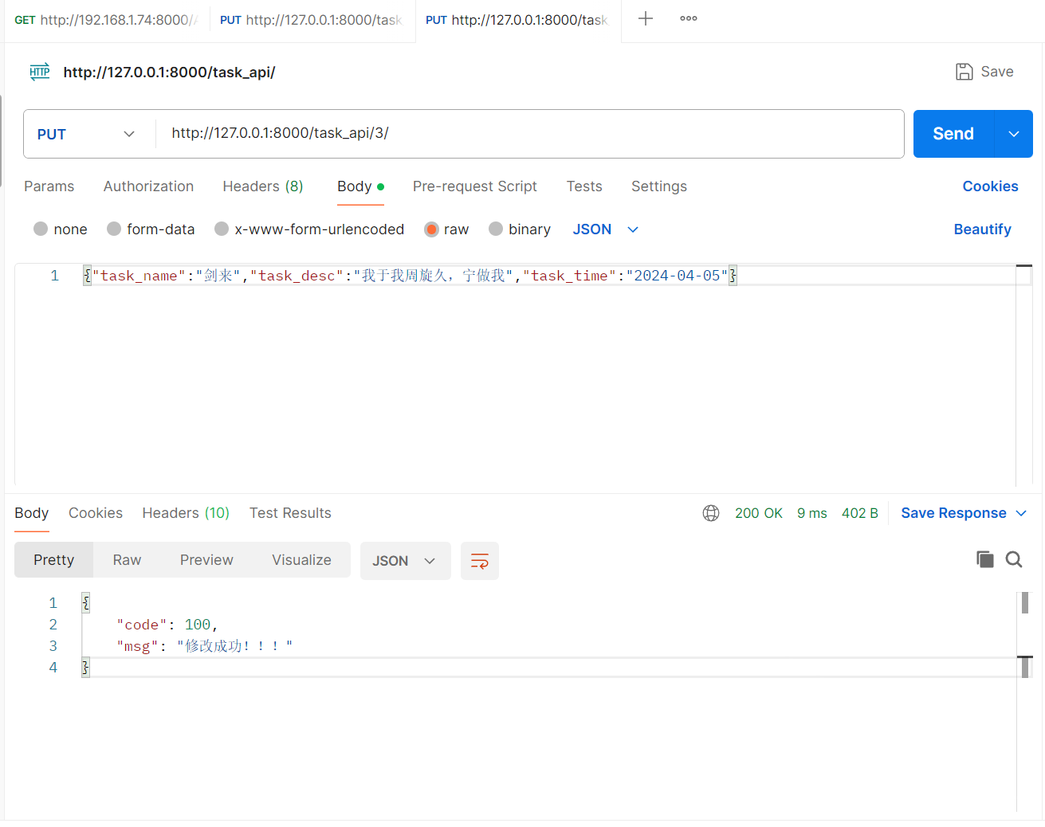
Task: Beautify the request body JSON
Action: 982,229
